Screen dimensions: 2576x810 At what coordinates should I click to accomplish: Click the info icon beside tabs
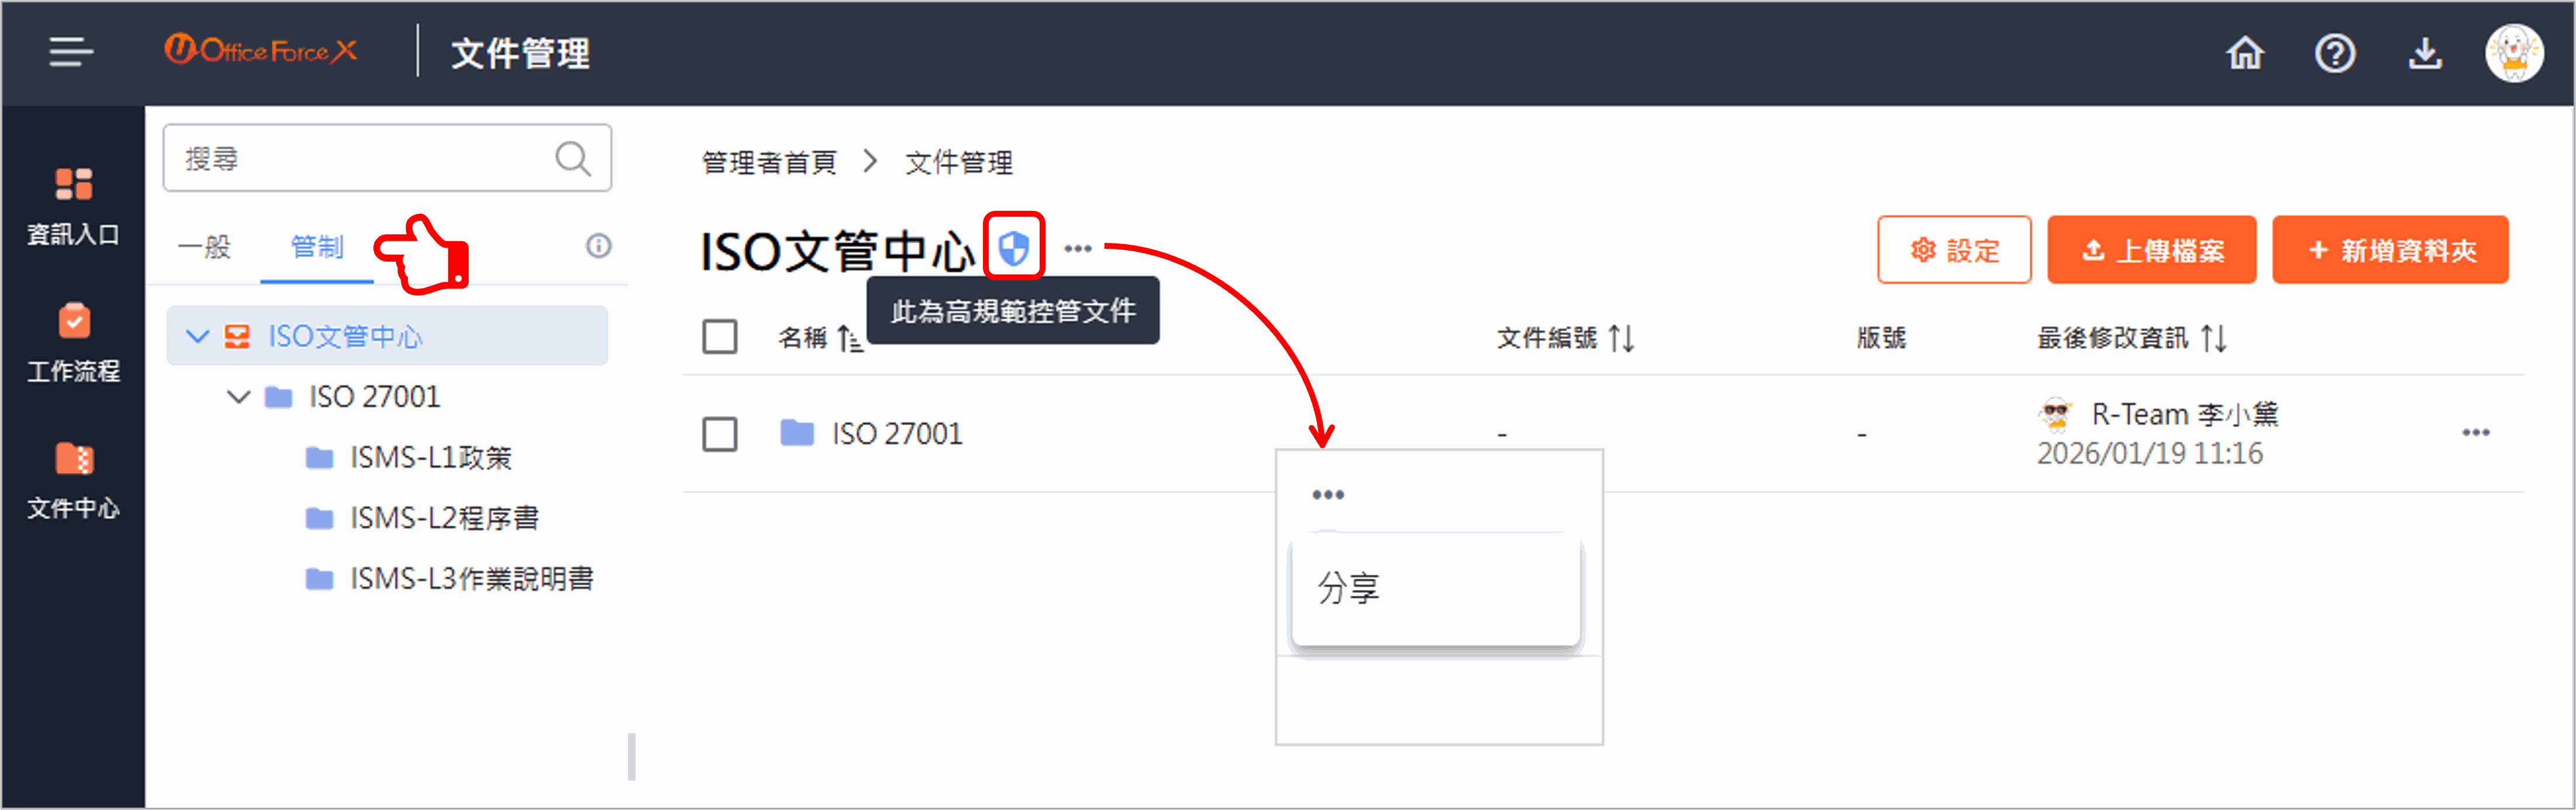click(x=598, y=246)
